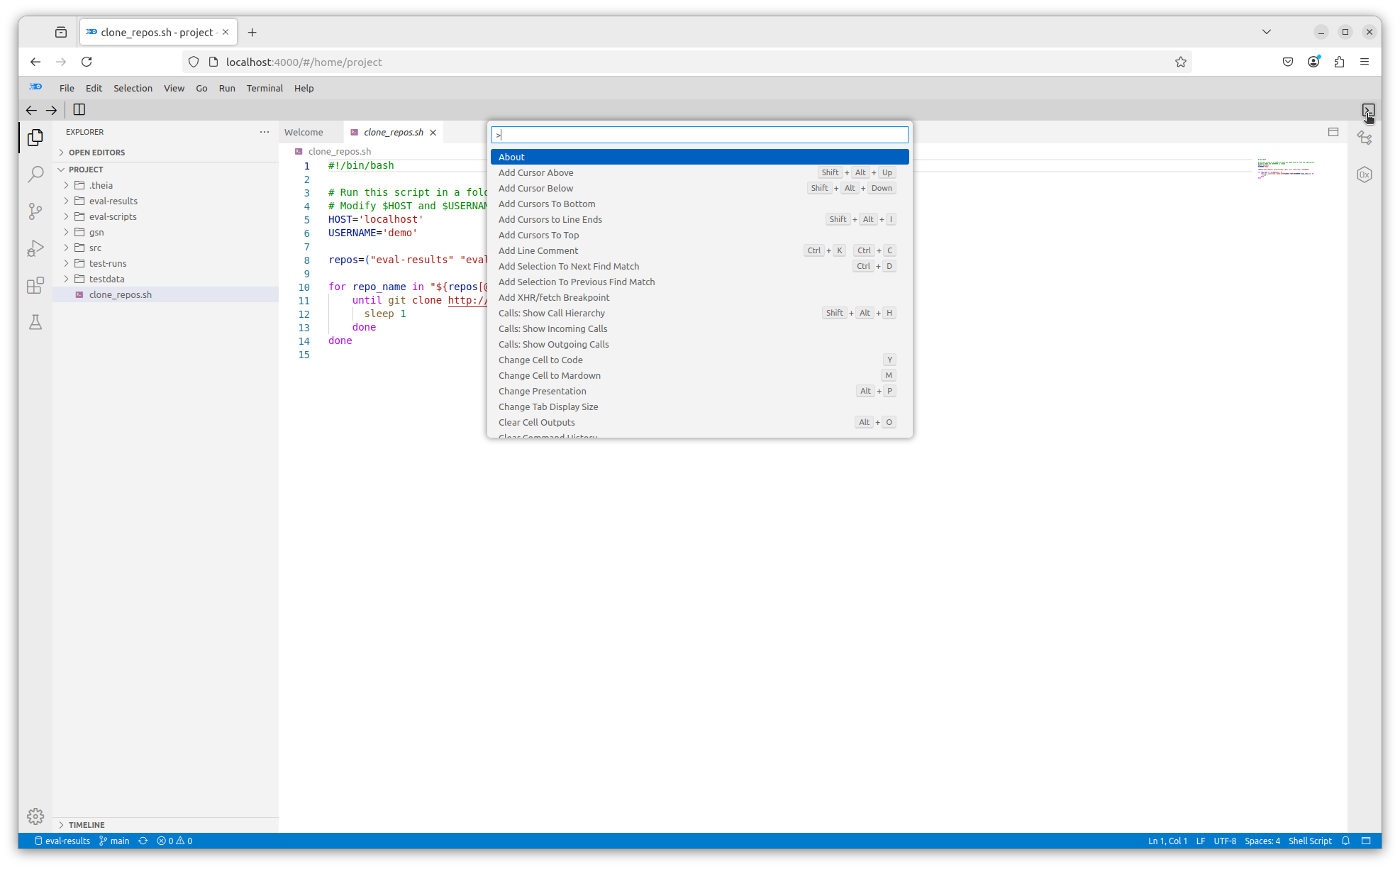This screenshot has height=869, width=1400.
Task: Open the browser account icon
Action: click(1313, 62)
